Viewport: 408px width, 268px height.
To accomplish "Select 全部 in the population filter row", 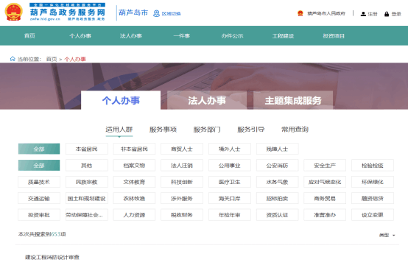I will 39,149.
